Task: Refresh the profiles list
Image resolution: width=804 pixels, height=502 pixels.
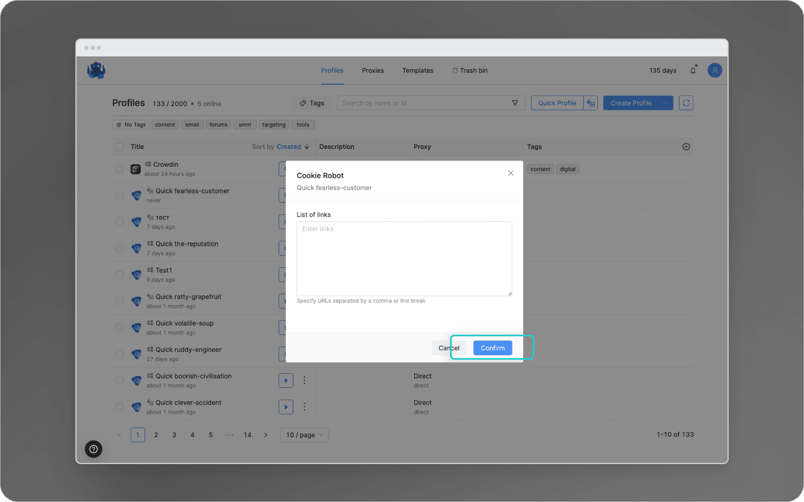Action: pos(686,103)
